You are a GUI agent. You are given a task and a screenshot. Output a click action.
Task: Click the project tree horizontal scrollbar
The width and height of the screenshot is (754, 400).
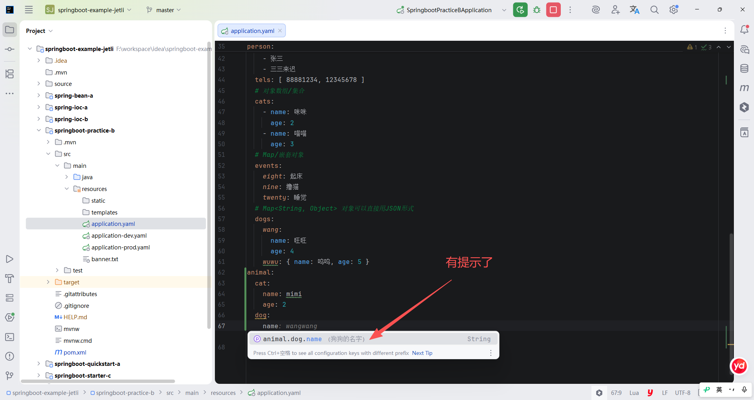coord(98,381)
